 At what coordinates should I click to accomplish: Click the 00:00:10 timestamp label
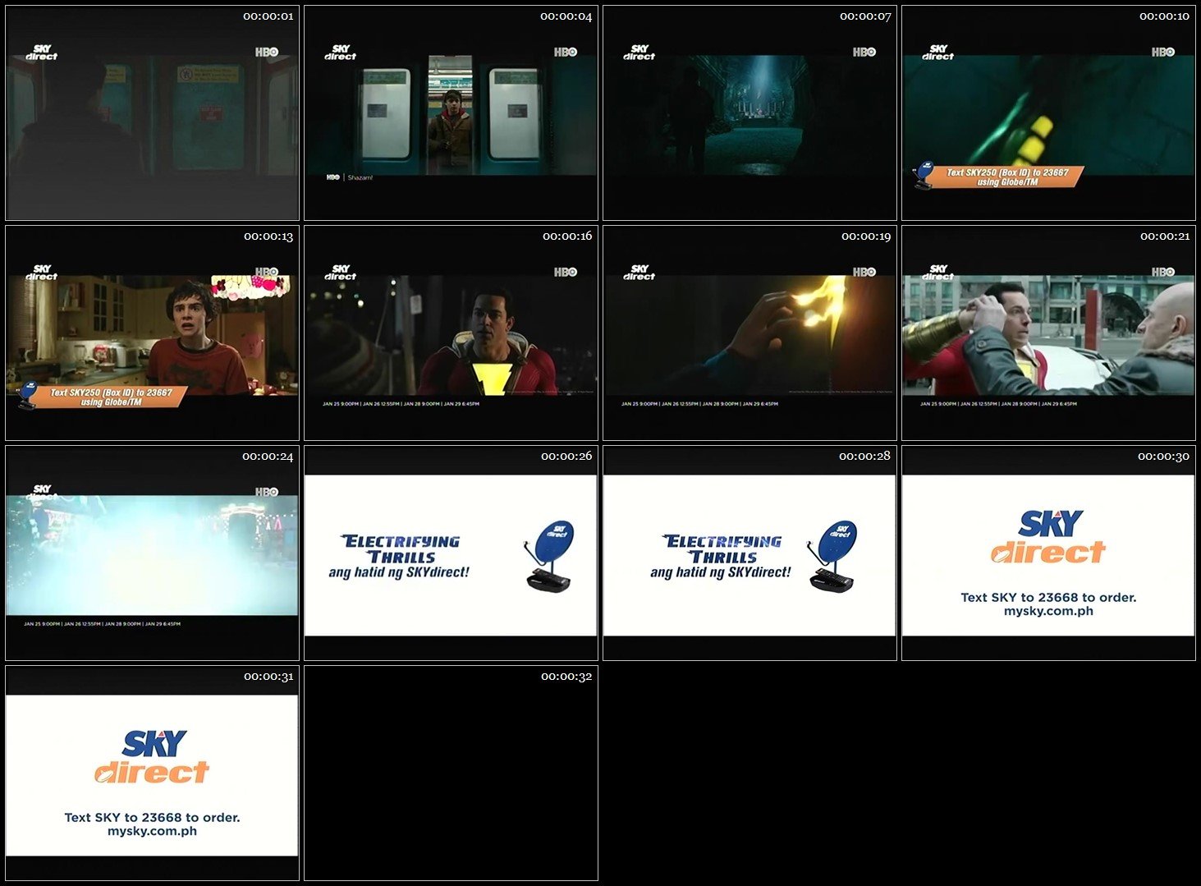tap(1164, 16)
